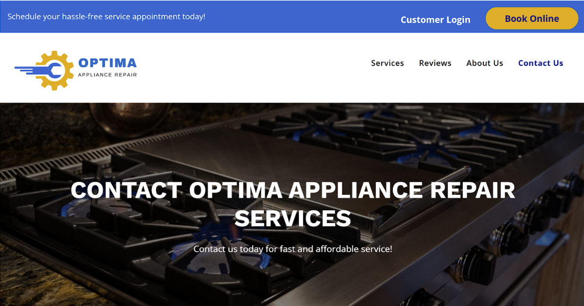Open the Reviews page from the navigation
This screenshot has height=306, width=584.
(435, 63)
